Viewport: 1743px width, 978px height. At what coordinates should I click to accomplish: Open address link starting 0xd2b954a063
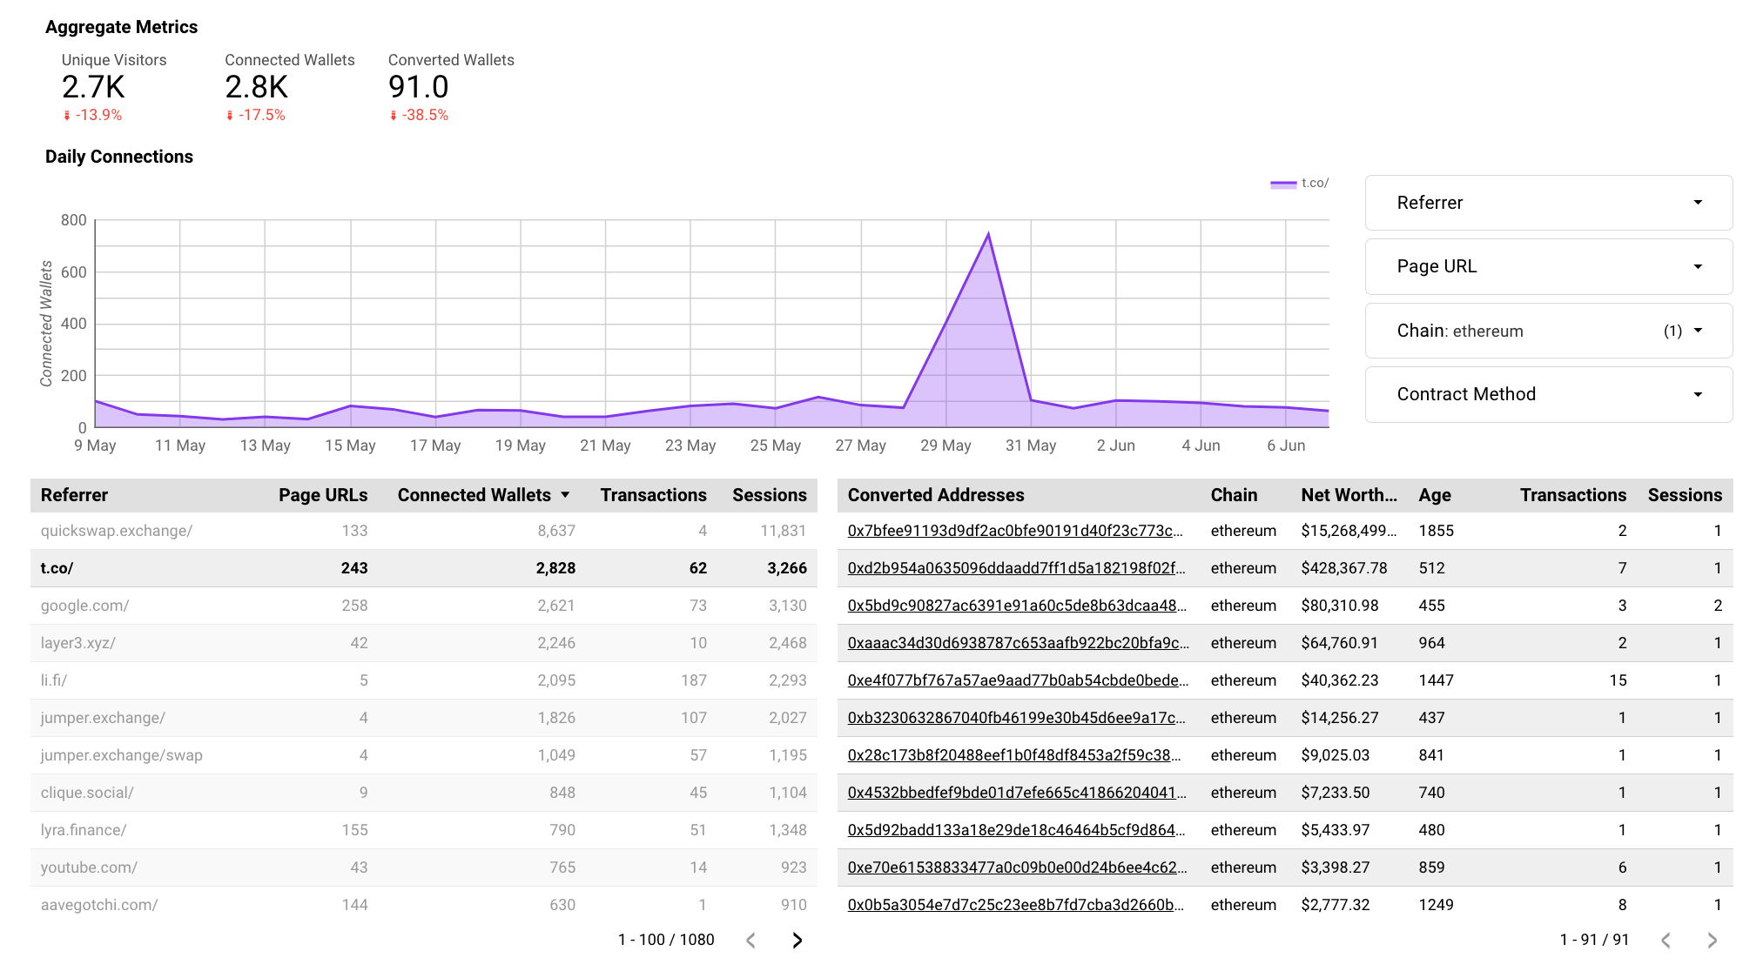pyautogui.click(x=1015, y=568)
